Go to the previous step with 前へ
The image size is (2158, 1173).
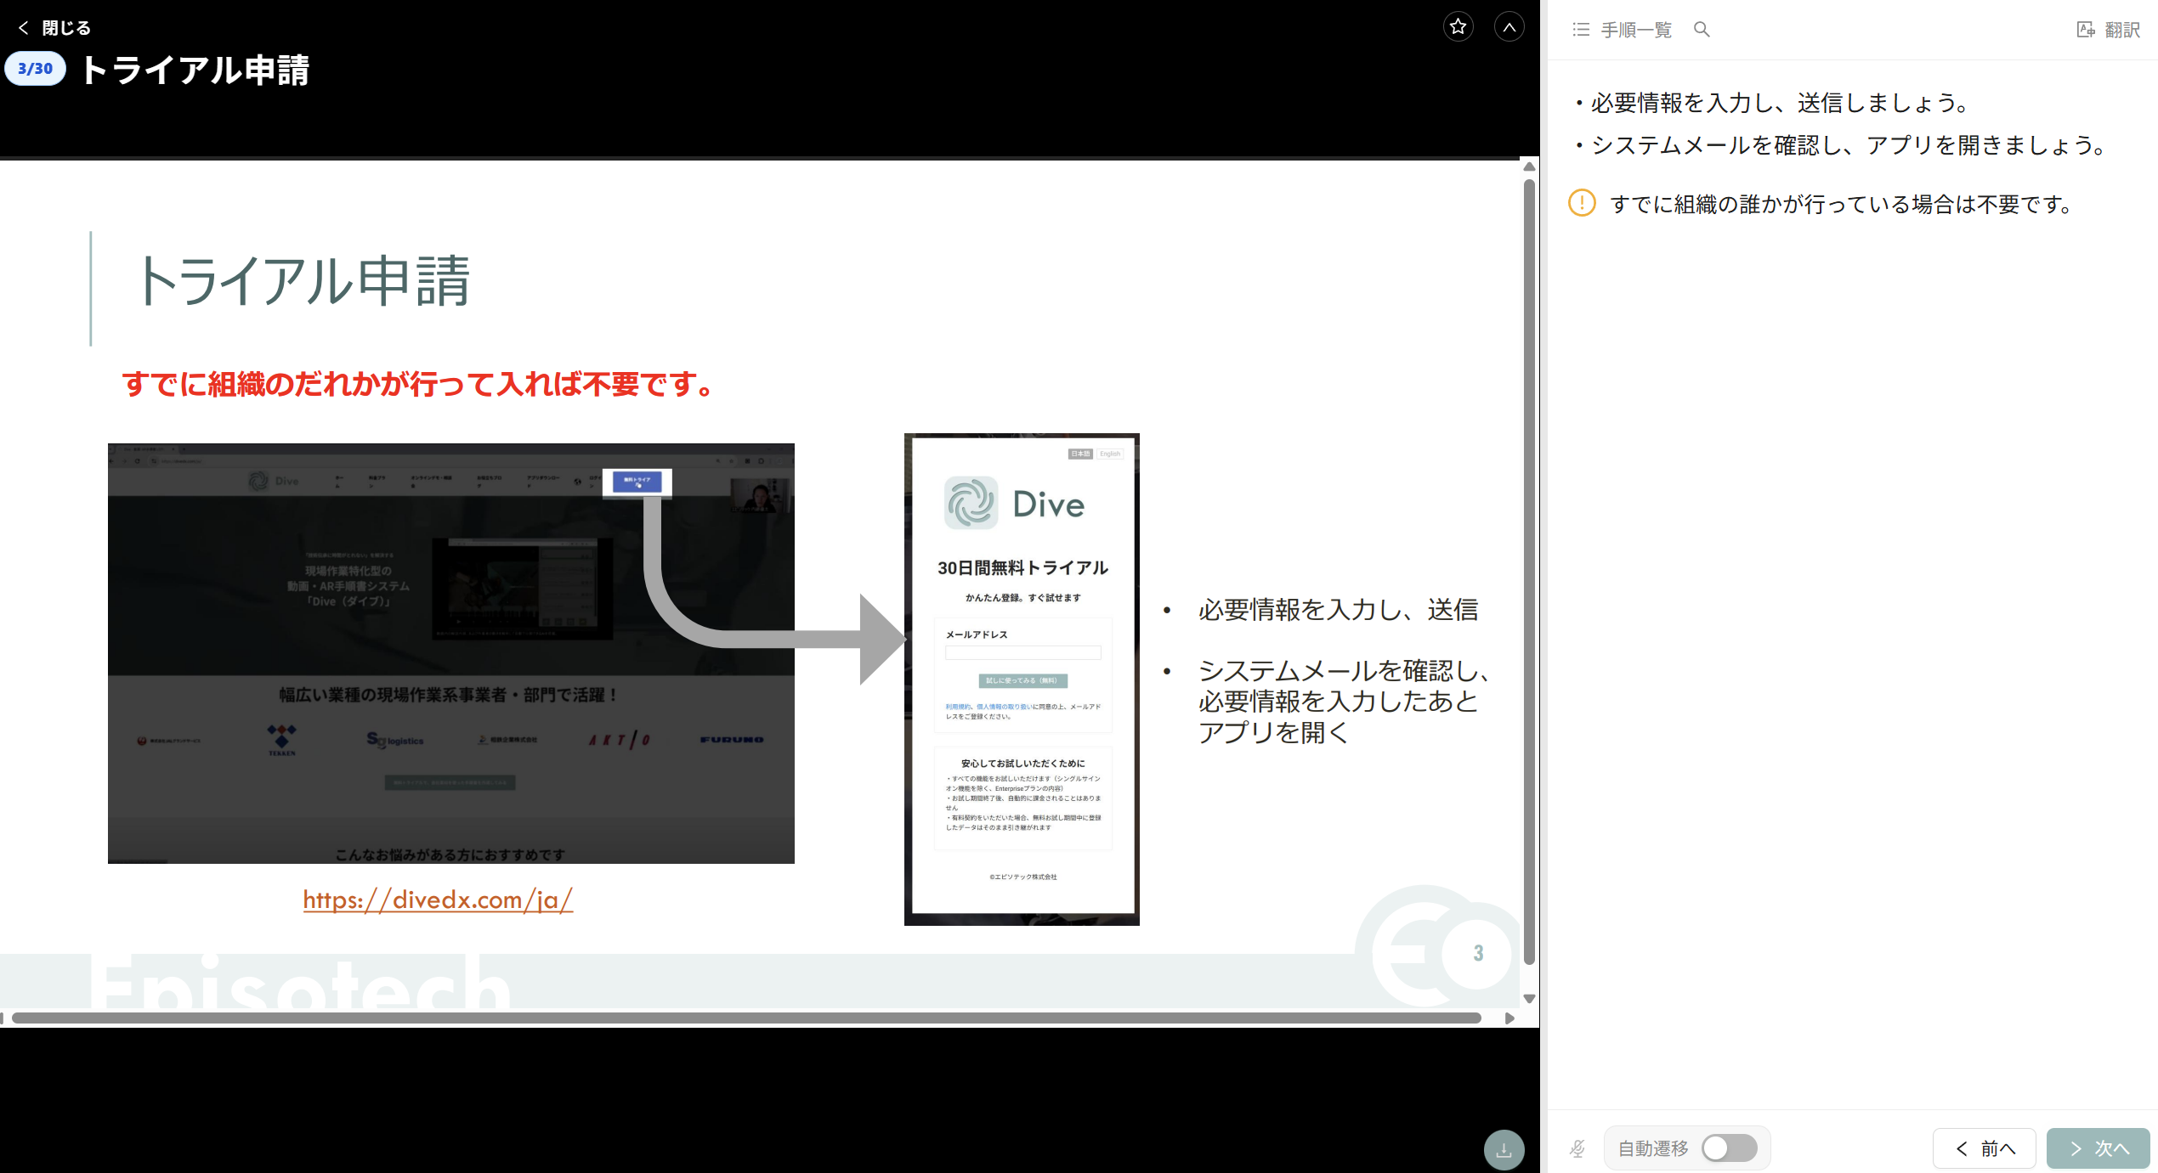point(1985,1148)
